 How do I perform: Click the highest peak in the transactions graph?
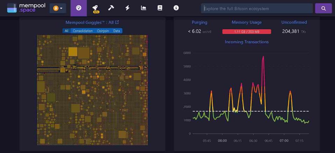click(263, 56)
